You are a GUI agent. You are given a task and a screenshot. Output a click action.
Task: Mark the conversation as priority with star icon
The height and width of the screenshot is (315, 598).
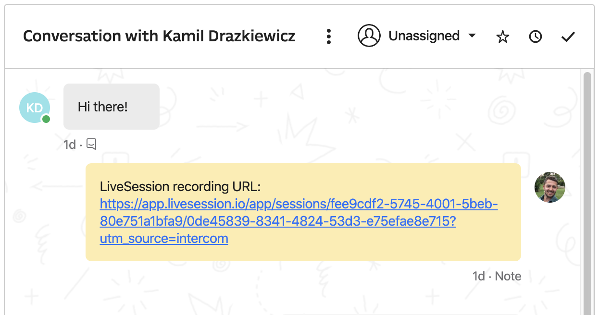tap(502, 36)
